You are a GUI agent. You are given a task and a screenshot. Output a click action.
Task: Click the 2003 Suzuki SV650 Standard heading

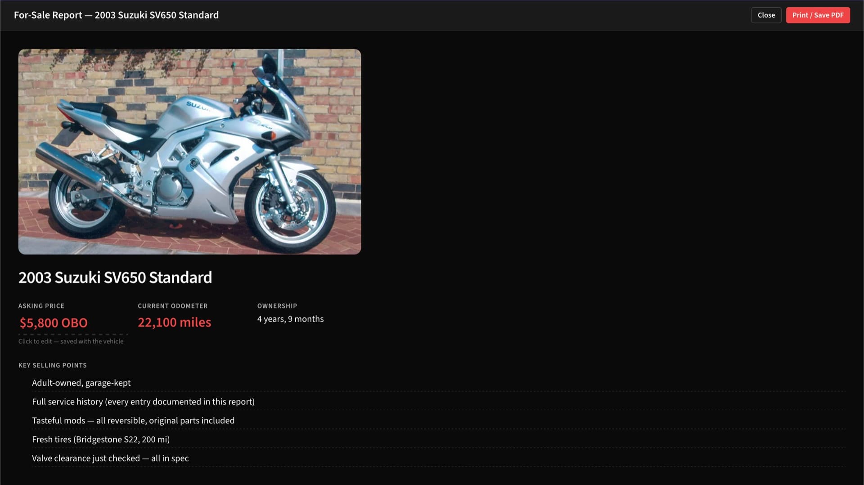click(115, 278)
